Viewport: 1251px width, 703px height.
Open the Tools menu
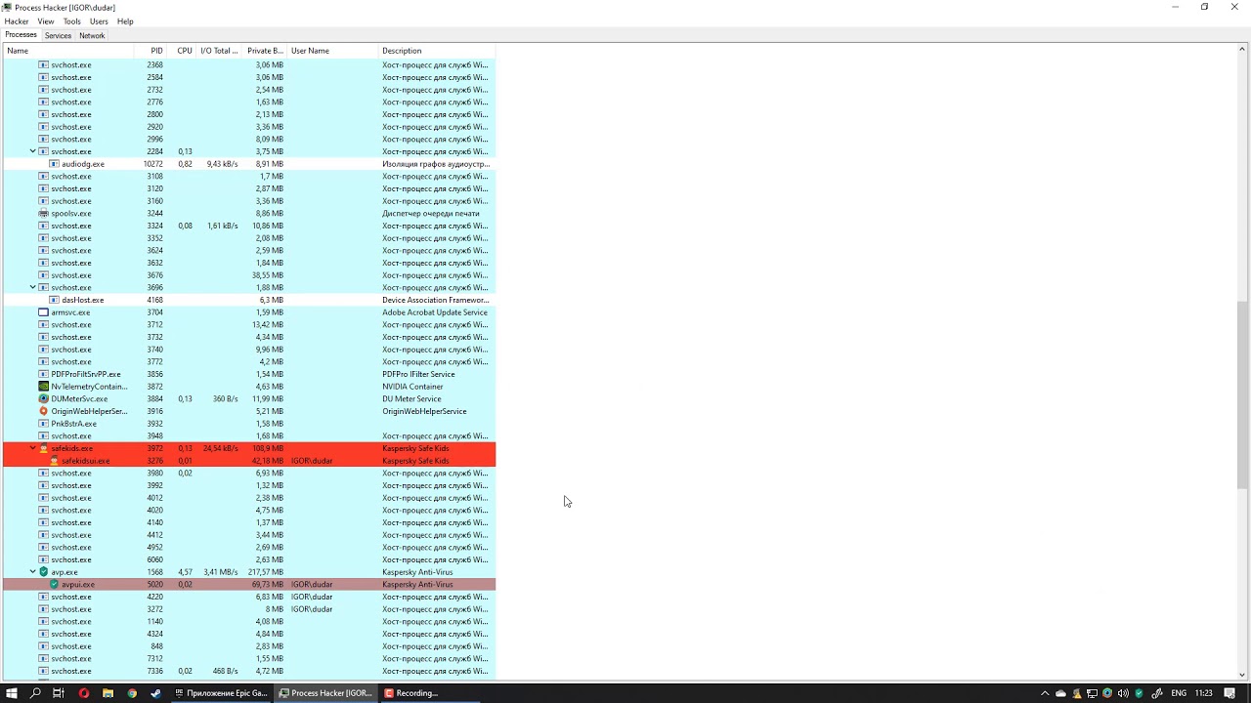click(72, 21)
